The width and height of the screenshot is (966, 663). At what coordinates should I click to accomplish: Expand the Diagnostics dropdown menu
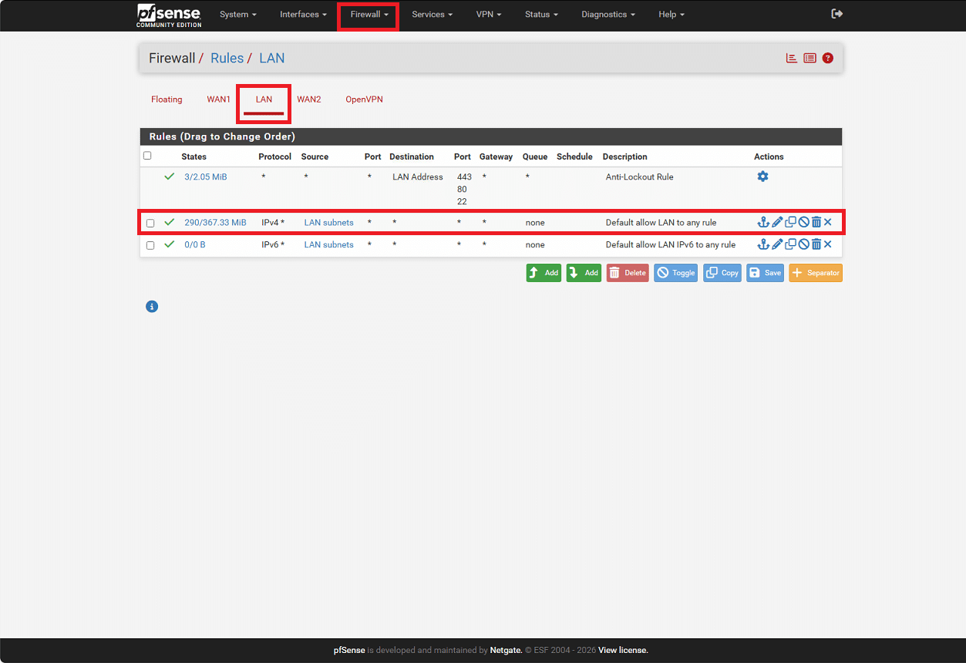point(608,15)
